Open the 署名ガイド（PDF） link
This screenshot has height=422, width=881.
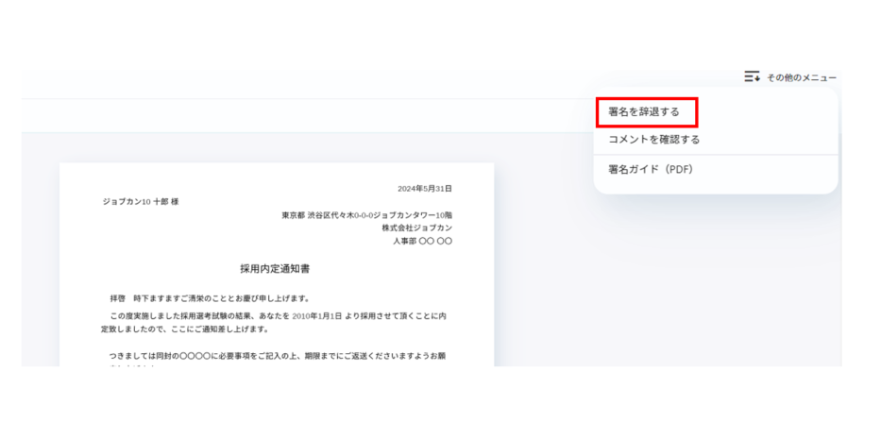(651, 170)
